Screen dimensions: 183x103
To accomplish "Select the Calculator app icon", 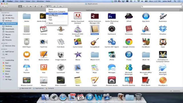I will pyautogui.click(x=27, y=29).
